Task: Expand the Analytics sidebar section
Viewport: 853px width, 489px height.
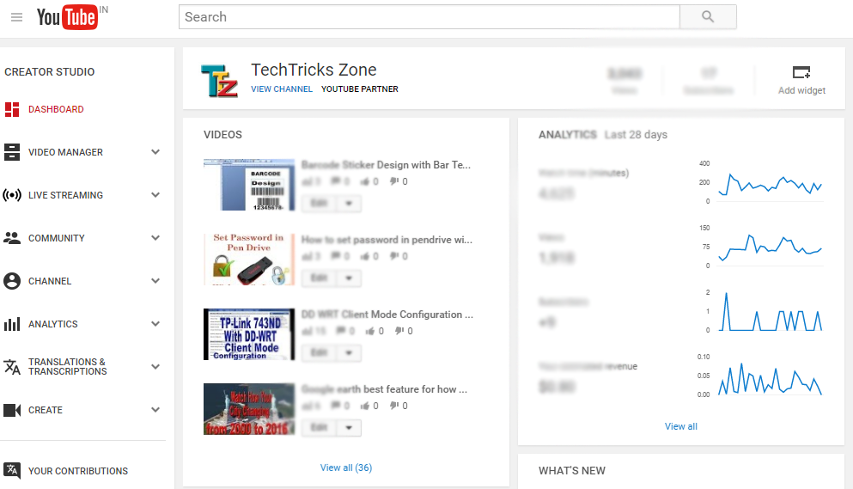Action: coord(155,324)
